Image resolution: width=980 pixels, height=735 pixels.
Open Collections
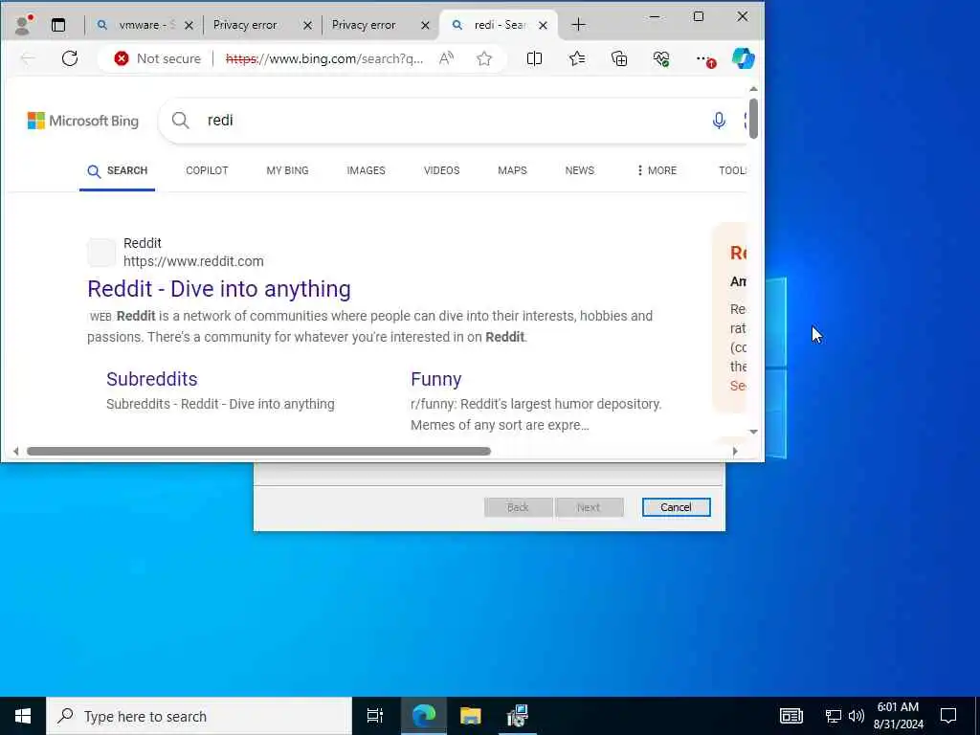pyautogui.click(x=619, y=58)
